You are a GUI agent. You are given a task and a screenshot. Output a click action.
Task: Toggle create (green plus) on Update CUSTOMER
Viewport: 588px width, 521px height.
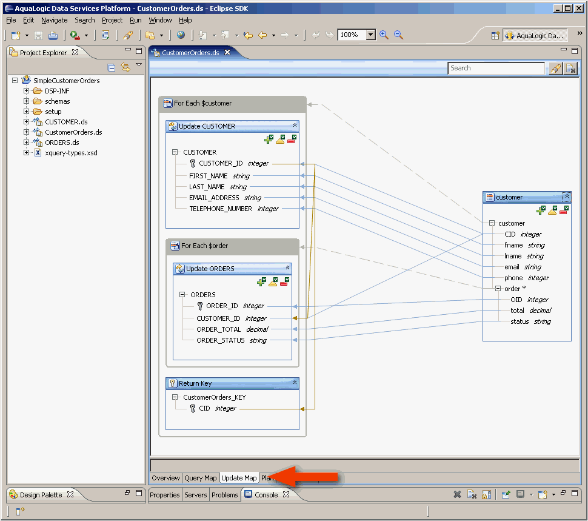pos(269,139)
